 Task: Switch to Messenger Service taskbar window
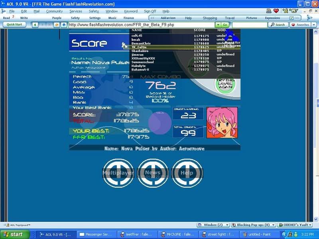[97, 234]
